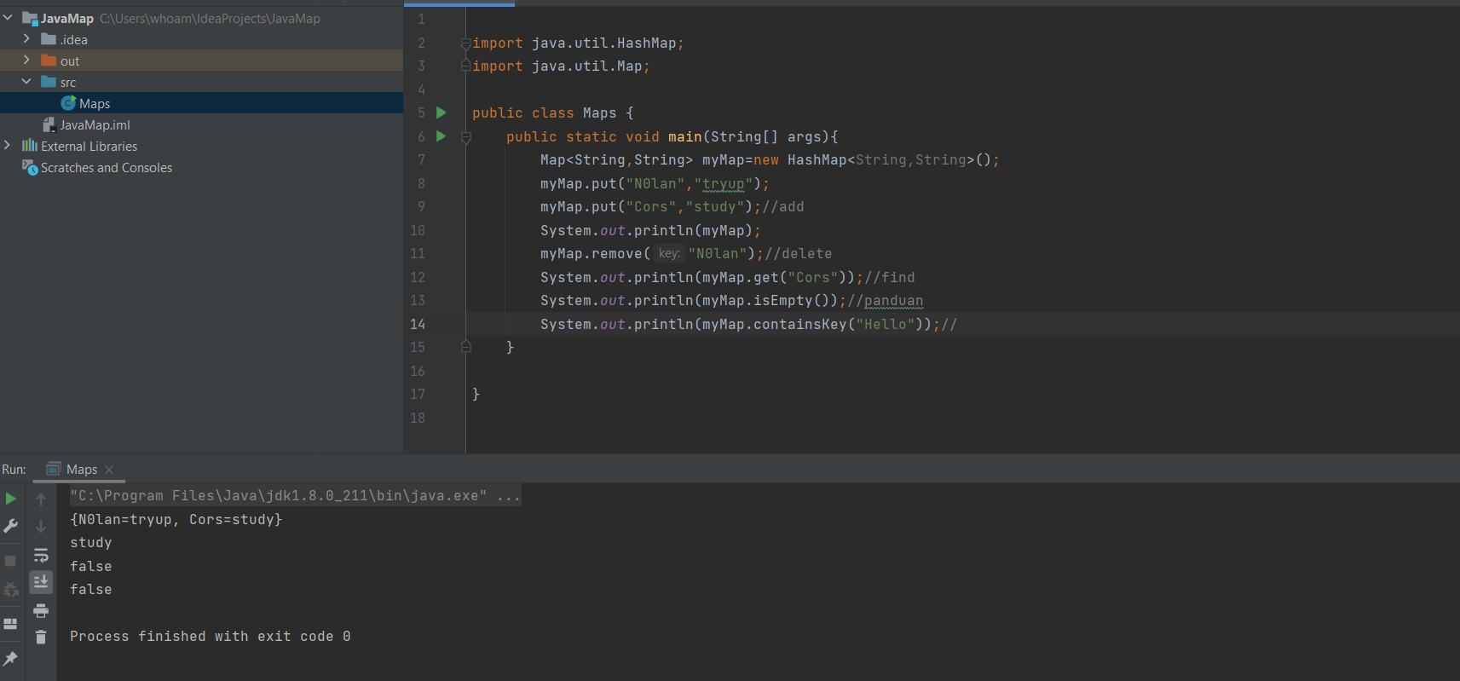Click the fold end marker at line 15

click(x=465, y=347)
